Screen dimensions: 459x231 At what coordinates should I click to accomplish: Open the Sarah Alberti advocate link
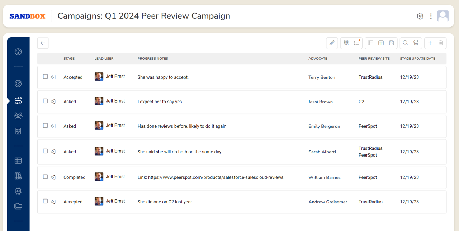(322, 152)
